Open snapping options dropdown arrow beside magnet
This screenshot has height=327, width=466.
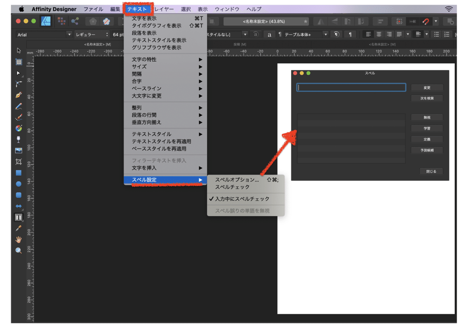pos(436,21)
